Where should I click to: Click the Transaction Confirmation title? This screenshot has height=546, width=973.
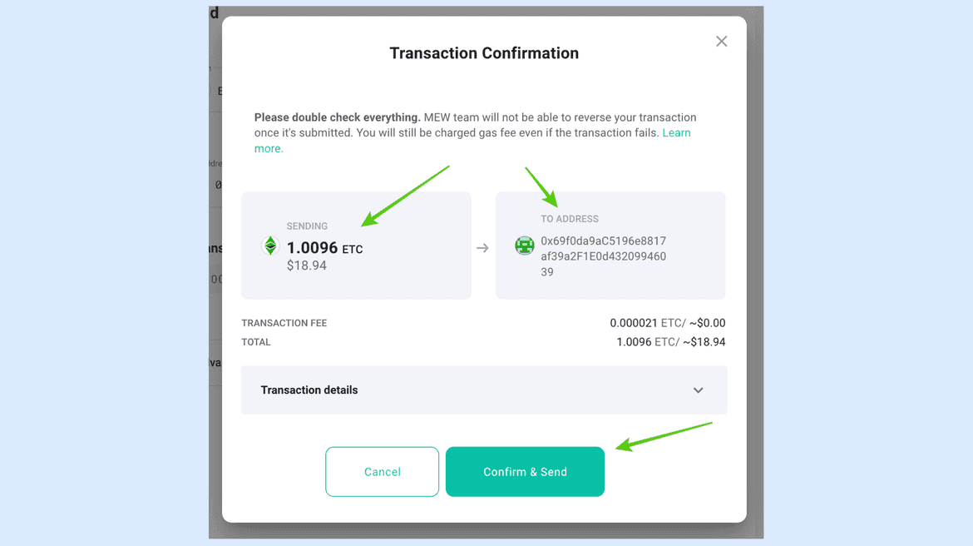[x=484, y=52]
